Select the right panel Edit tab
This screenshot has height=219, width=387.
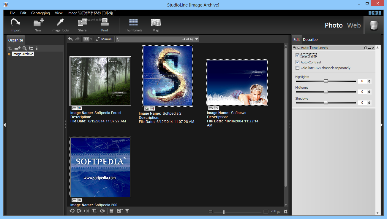(x=297, y=39)
